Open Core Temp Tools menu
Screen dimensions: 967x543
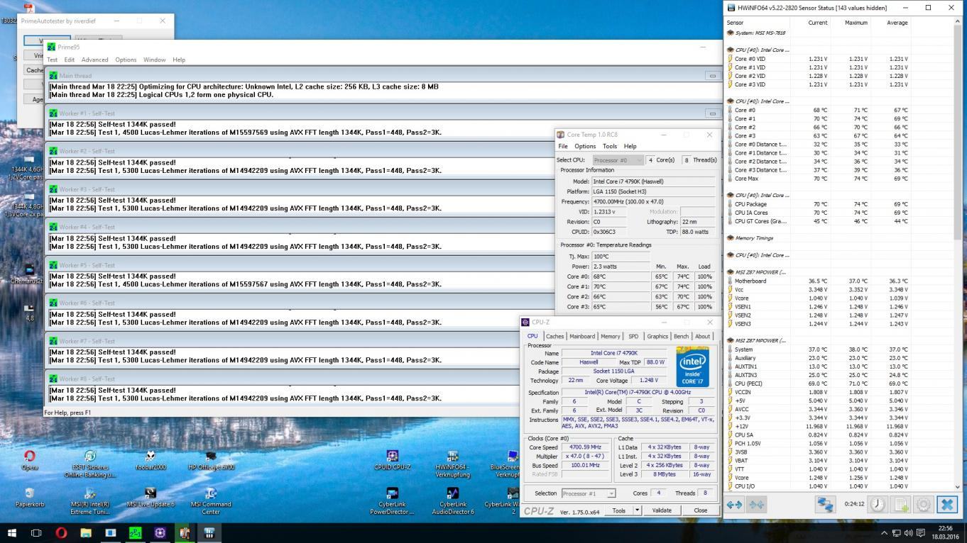610,146
